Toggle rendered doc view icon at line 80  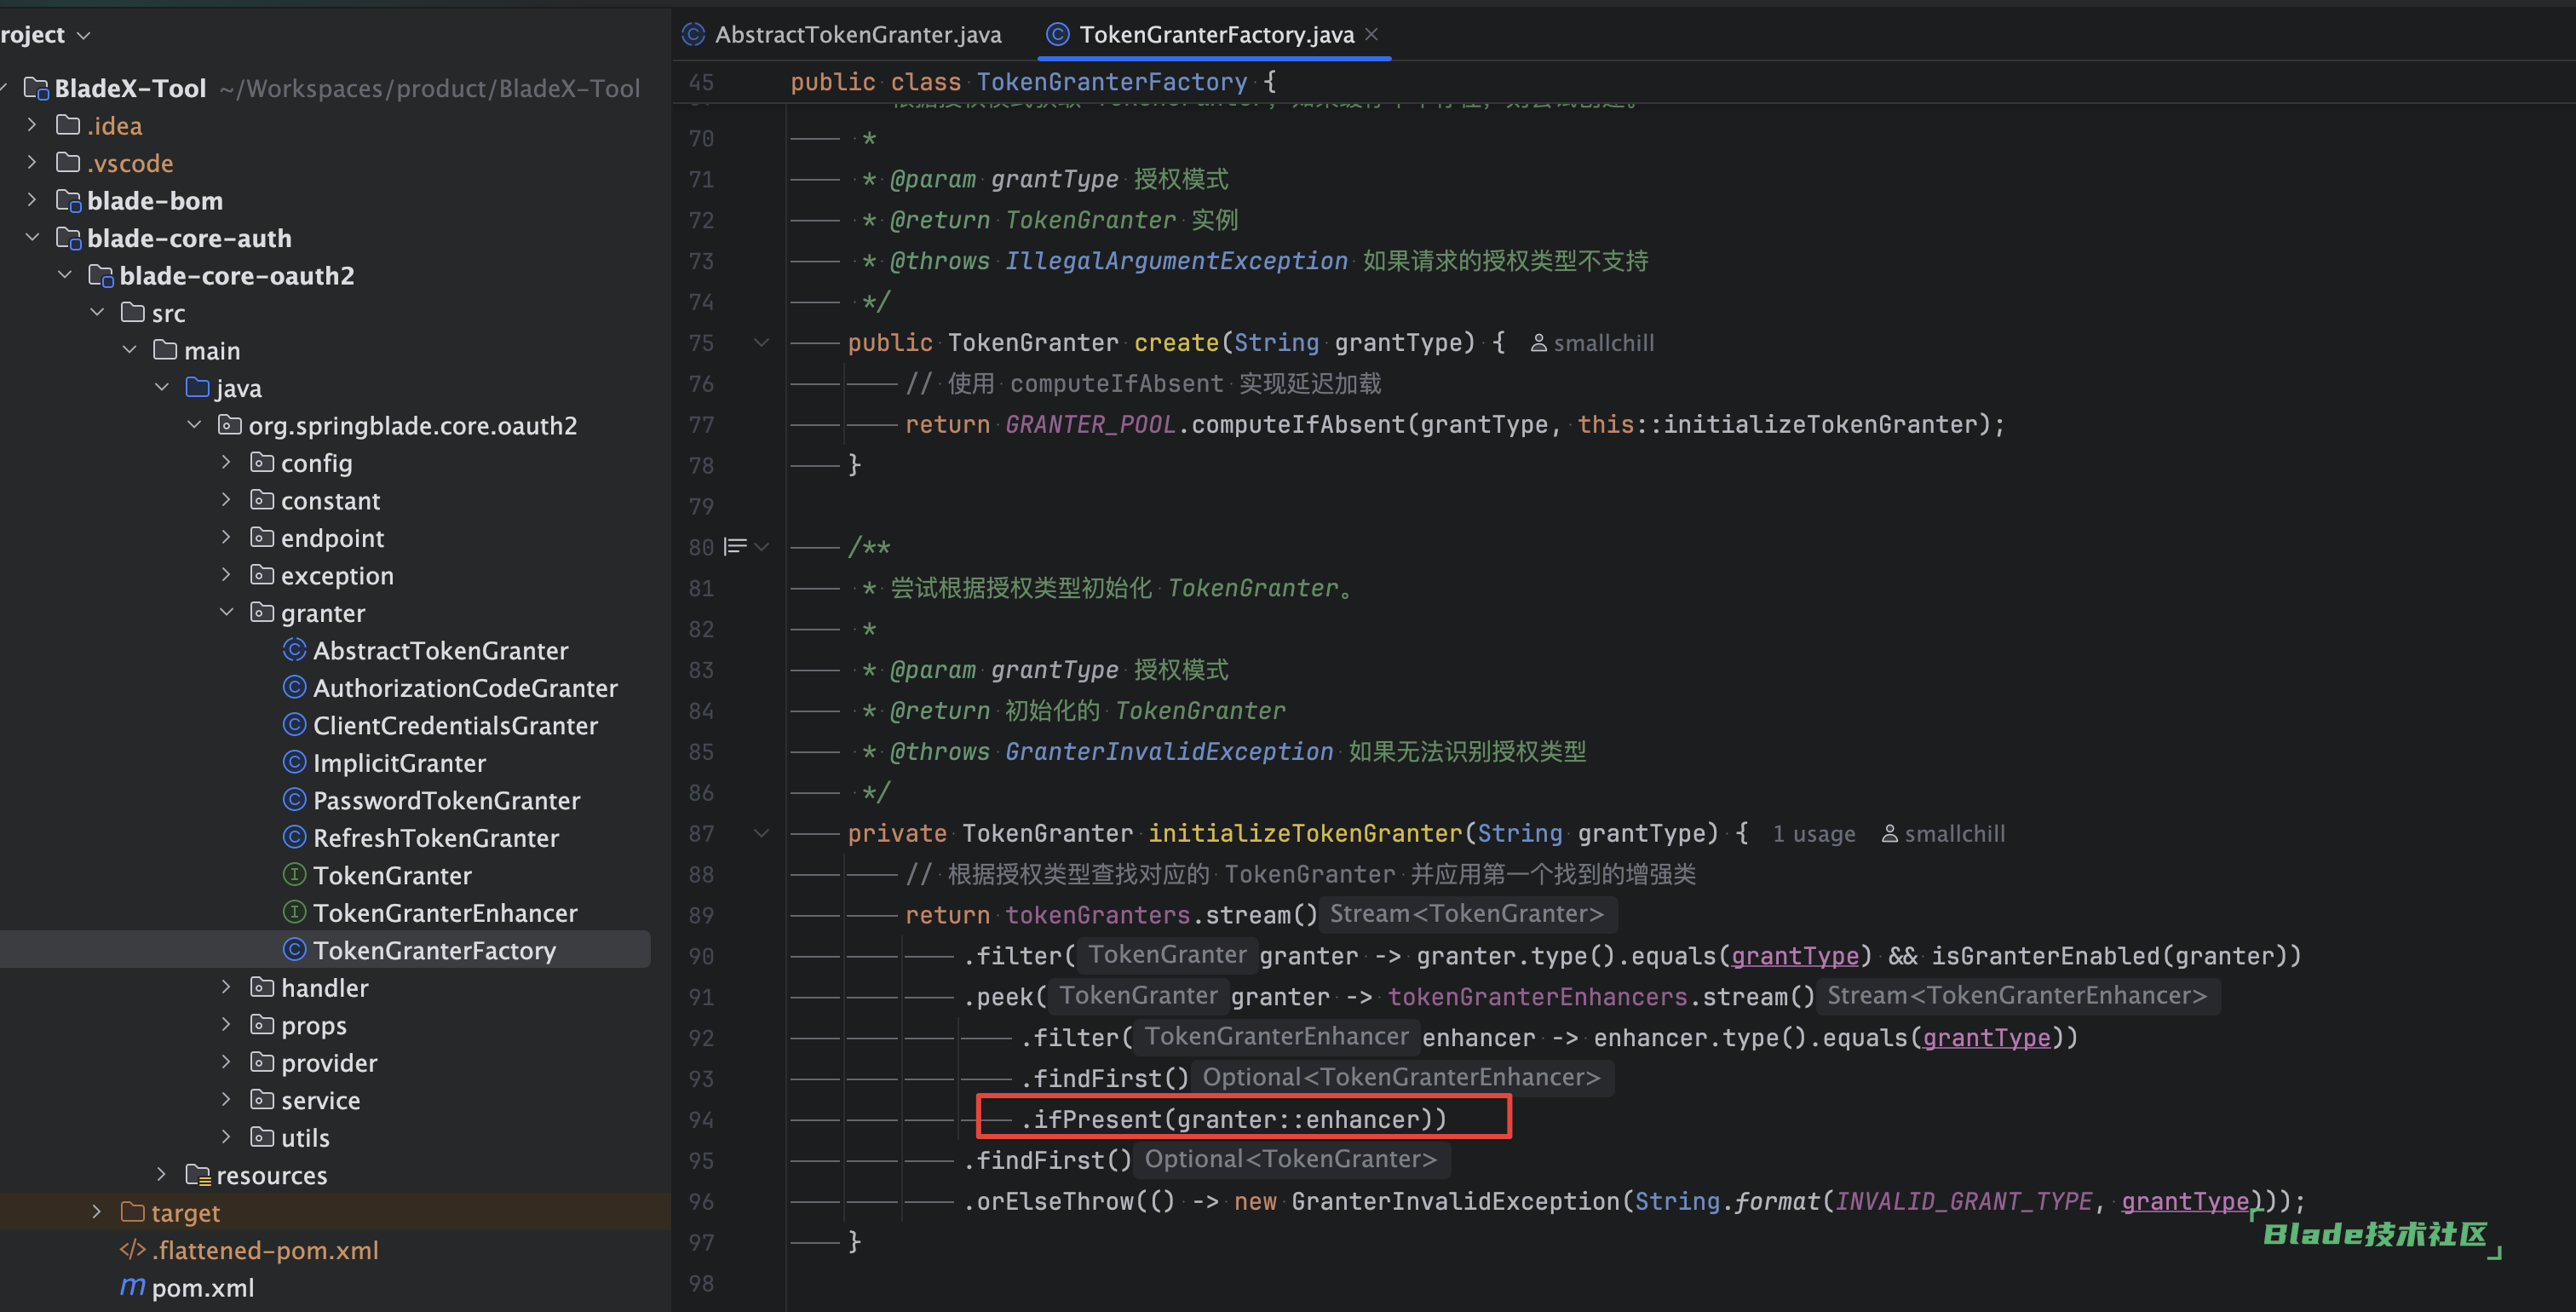(x=735, y=546)
